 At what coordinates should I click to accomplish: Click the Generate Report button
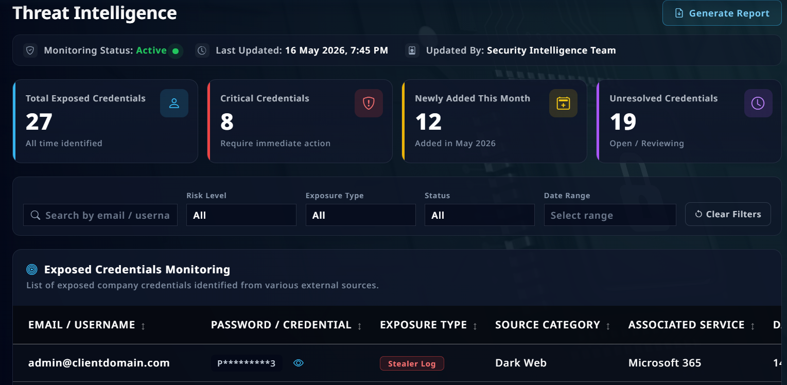point(722,13)
